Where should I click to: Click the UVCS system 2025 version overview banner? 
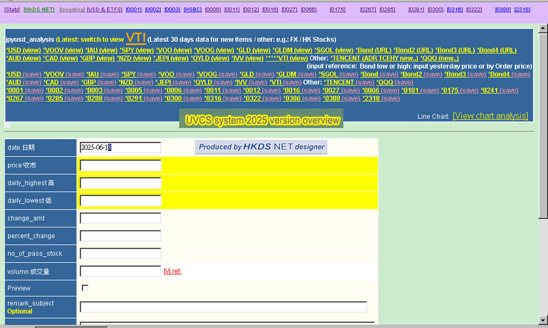pyautogui.click(x=261, y=118)
